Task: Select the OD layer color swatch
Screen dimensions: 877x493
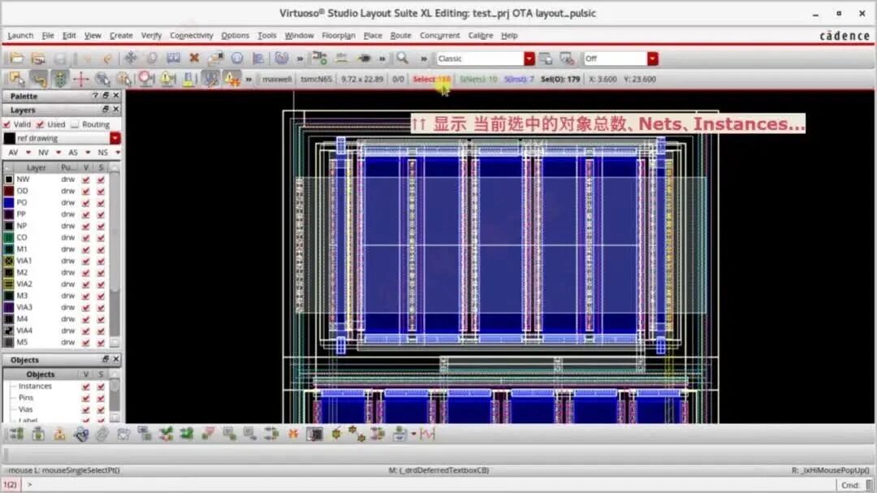Action: 9,191
